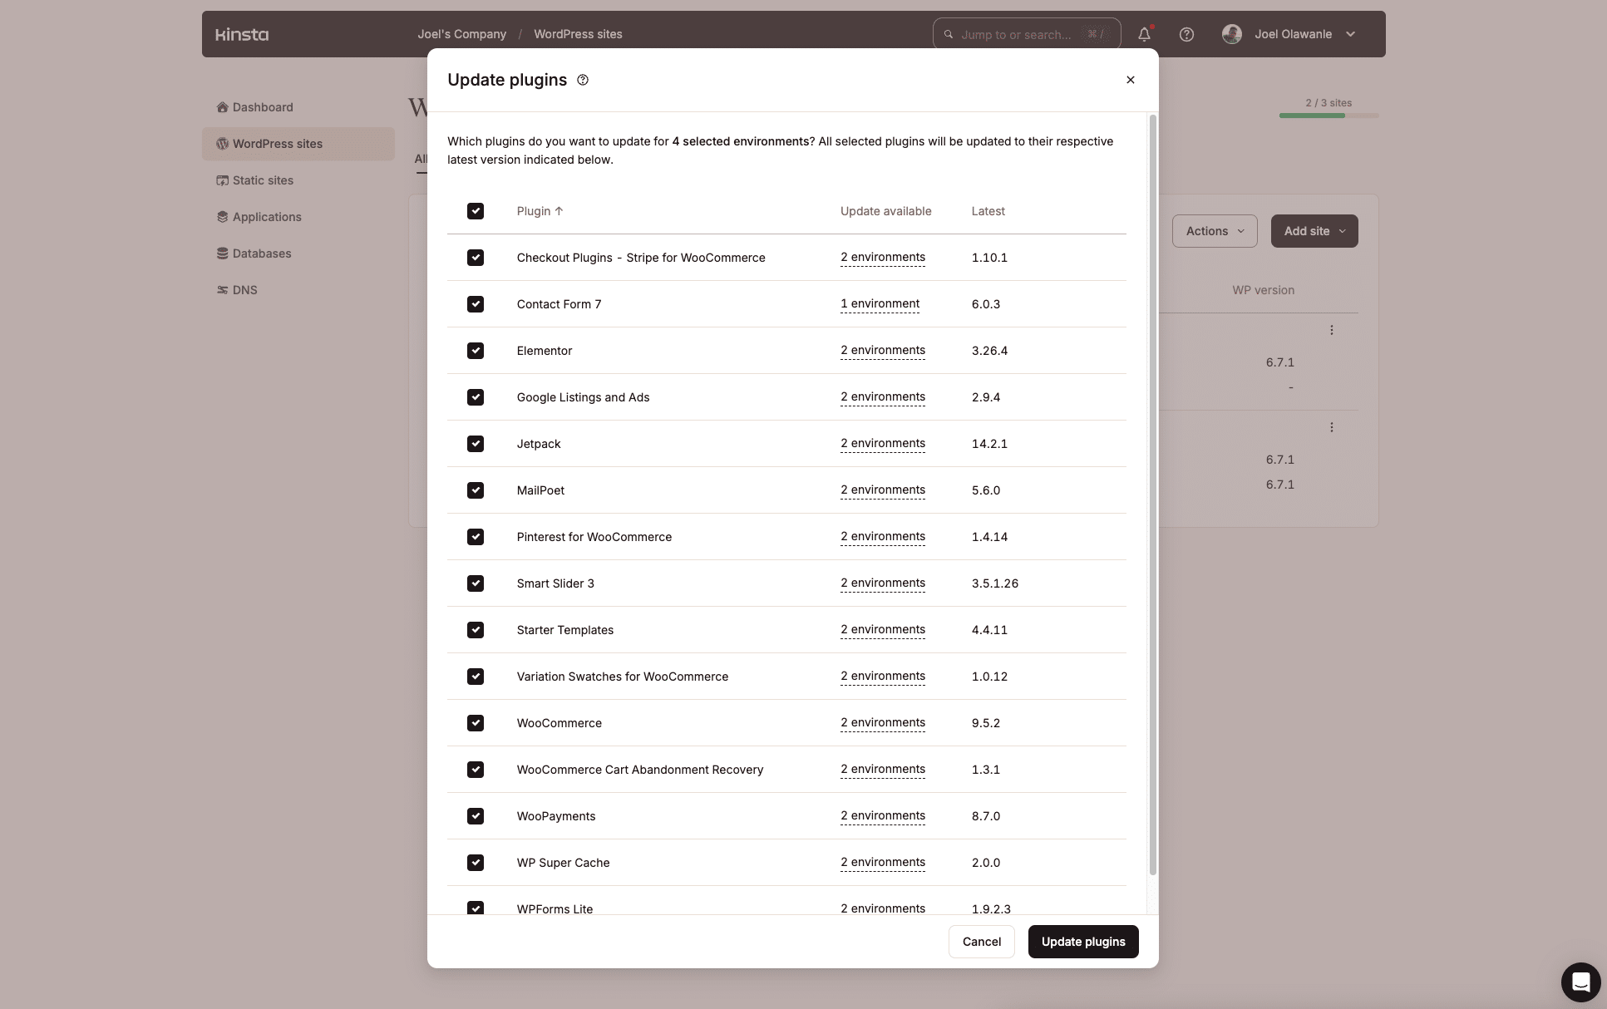Uncheck WooCommerce Cart Abandonment Recovery checkbox

point(476,770)
